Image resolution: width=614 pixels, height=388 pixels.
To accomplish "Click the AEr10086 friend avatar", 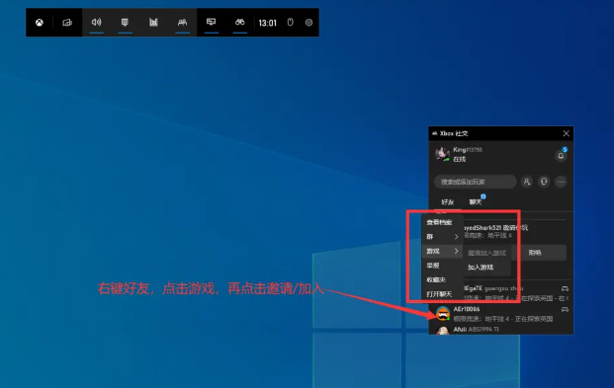I will coord(443,314).
